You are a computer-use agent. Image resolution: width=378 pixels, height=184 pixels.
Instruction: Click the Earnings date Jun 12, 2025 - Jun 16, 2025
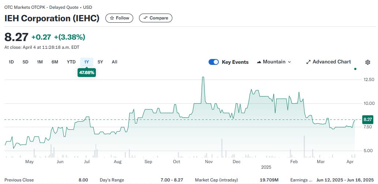tap(345, 180)
